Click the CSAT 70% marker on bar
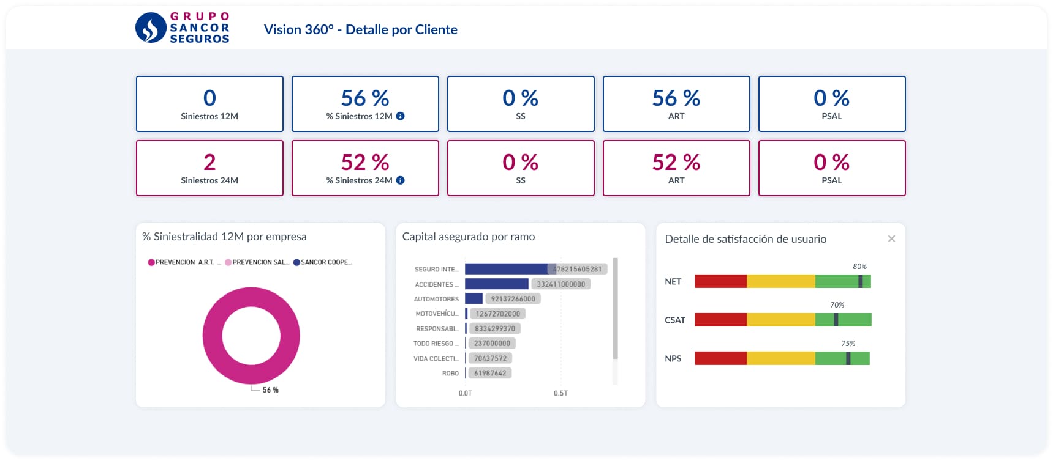The height and width of the screenshot is (461, 1053). point(836,320)
